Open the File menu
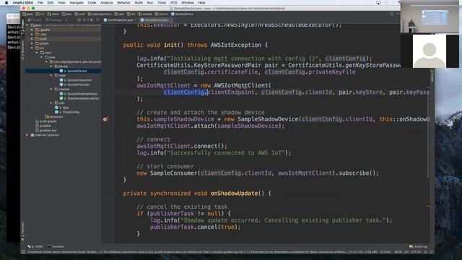Image resolution: width=462 pixels, height=260 pixels. [40, 2]
